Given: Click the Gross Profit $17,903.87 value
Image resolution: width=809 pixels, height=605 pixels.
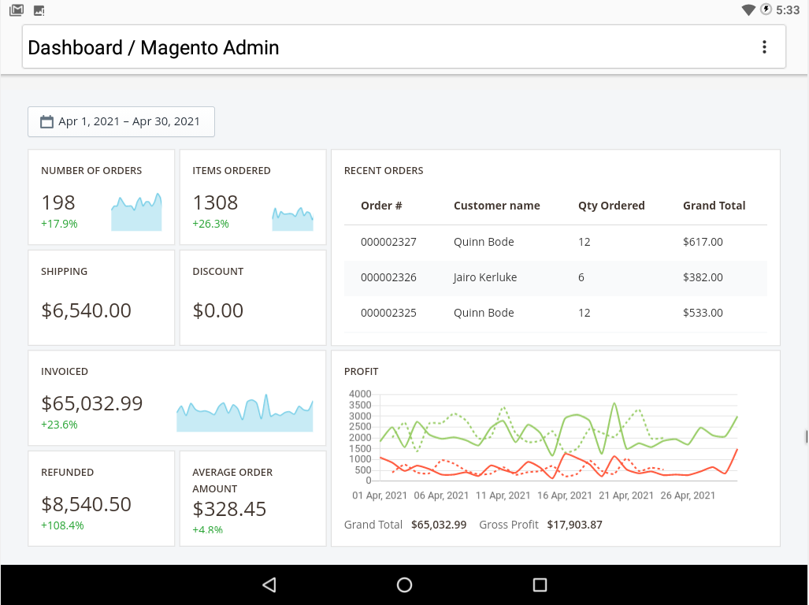Looking at the screenshot, I should click(x=574, y=525).
